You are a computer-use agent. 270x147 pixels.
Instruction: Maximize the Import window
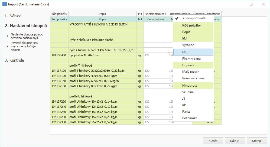point(251,4)
